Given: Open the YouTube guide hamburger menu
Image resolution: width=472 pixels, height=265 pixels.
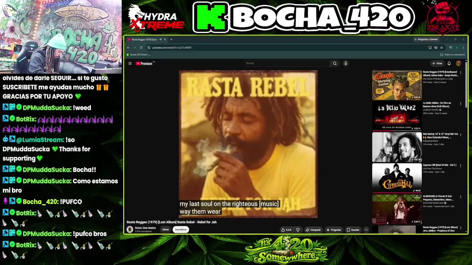Looking at the screenshot, I should coord(130,63).
